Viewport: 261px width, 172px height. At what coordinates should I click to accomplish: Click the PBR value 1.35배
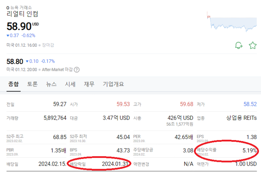(58, 151)
